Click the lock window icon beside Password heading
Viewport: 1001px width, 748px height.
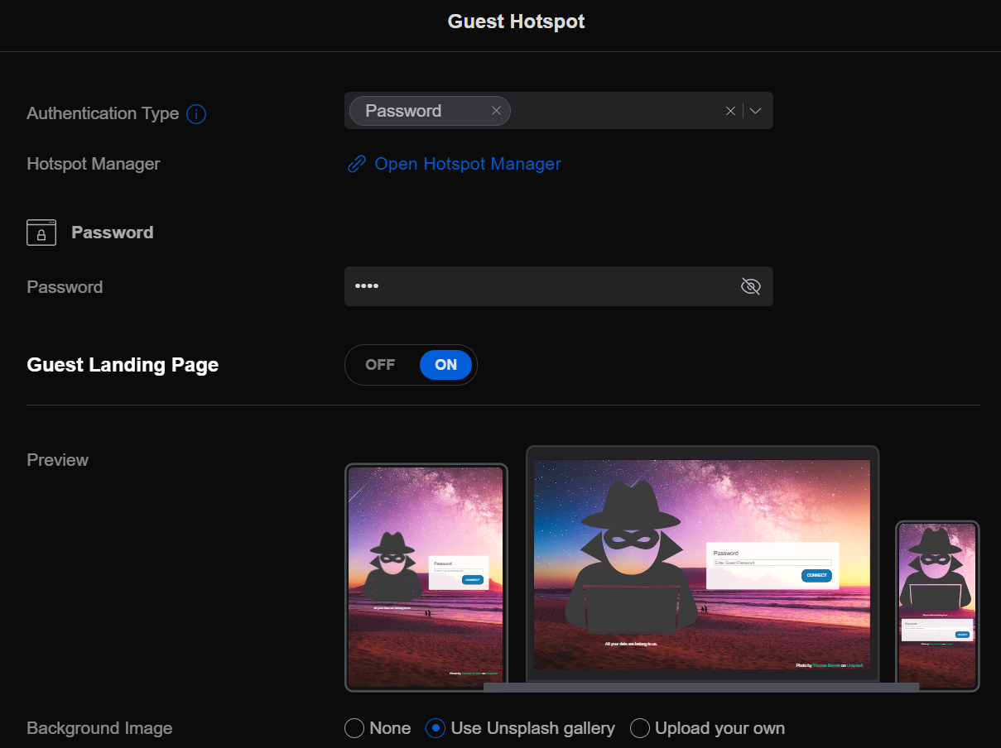tap(41, 233)
